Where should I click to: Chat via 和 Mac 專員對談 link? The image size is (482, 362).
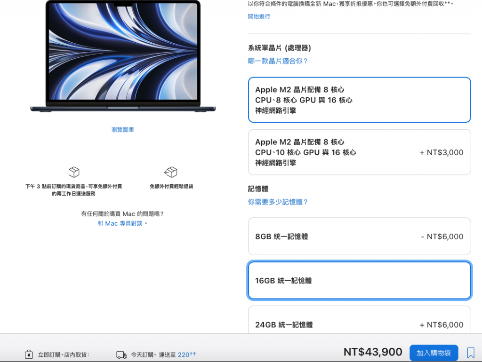120,223
